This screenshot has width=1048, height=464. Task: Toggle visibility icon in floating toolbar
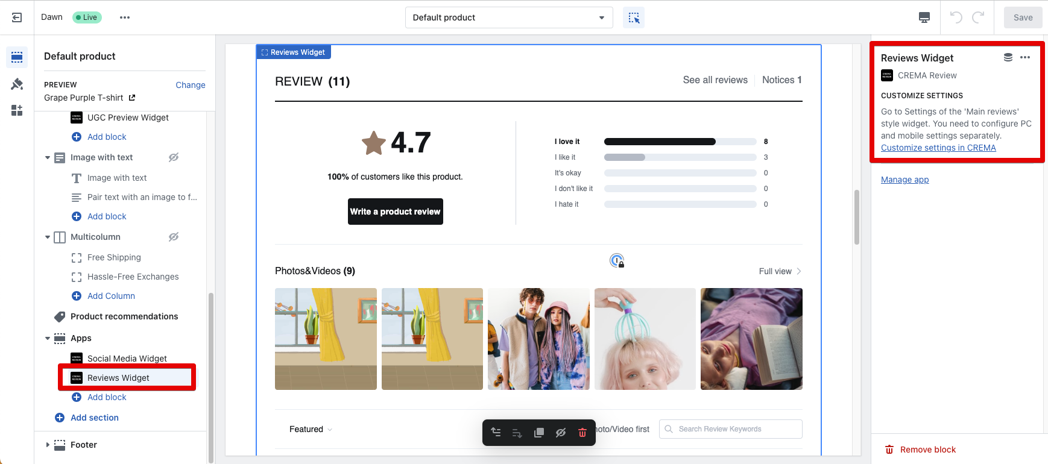click(x=561, y=433)
